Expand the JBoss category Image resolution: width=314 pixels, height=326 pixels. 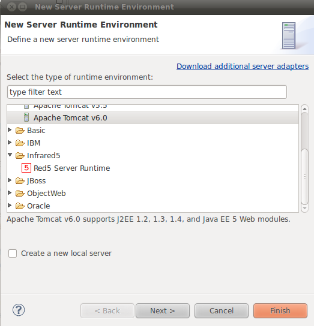click(x=10, y=180)
